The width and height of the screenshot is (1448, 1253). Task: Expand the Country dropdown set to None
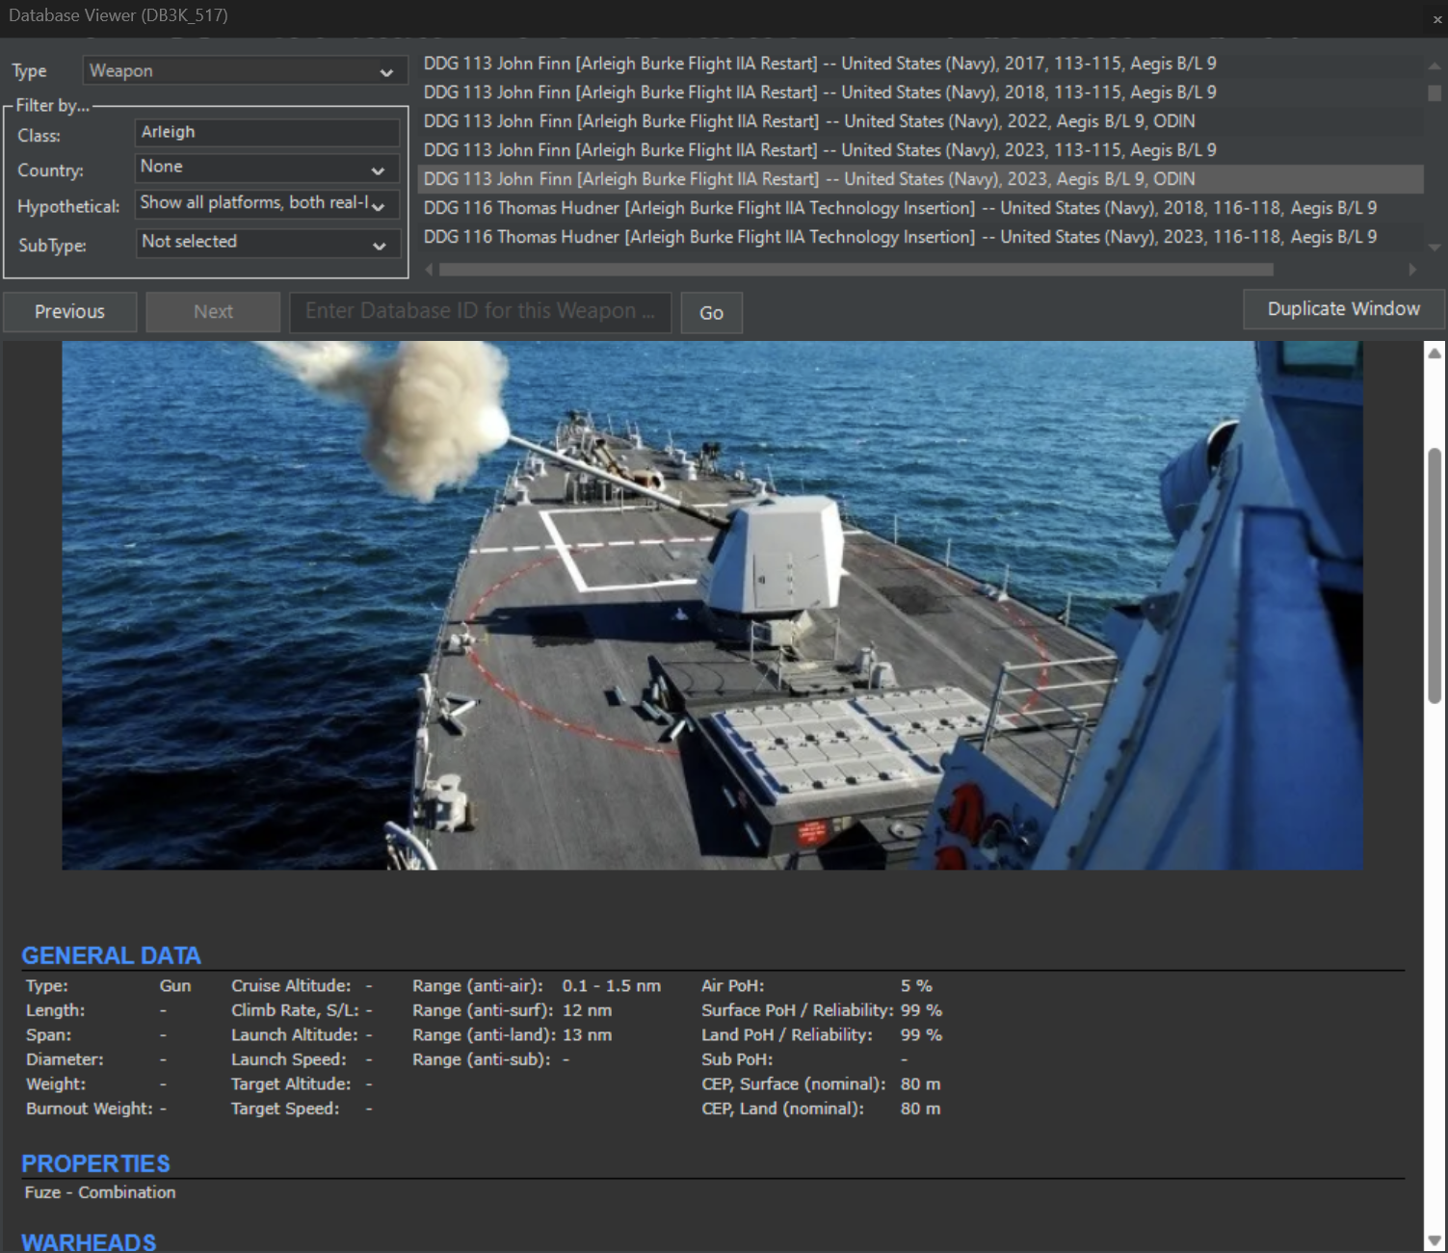point(267,168)
